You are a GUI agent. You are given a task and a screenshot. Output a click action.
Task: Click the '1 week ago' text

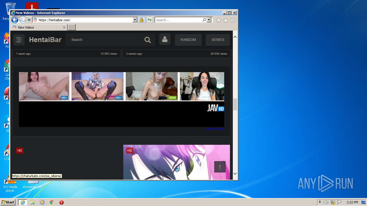tap(23, 54)
